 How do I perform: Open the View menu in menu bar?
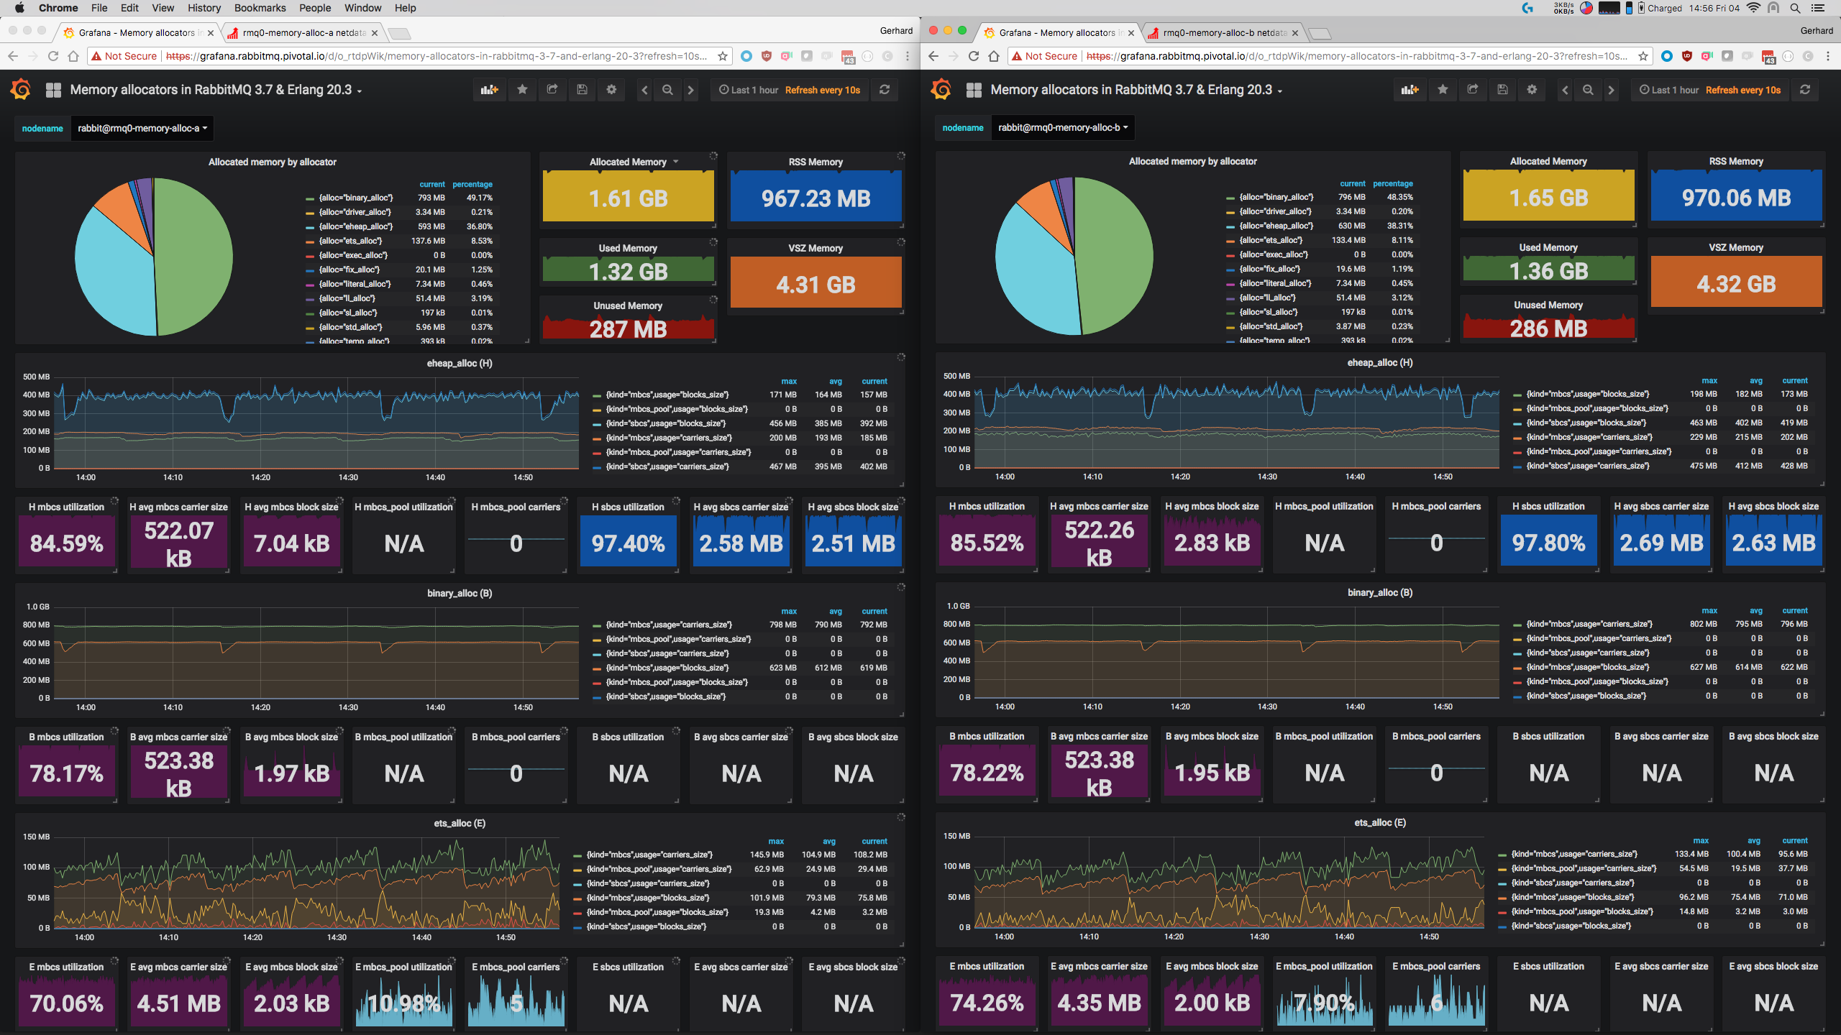[x=163, y=8]
